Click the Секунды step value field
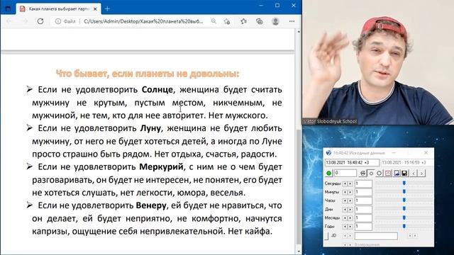This screenshot has width=454, height=255. [363, 183]
